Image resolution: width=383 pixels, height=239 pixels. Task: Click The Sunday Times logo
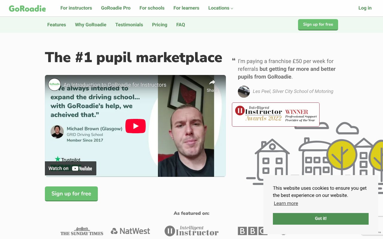click(x=82, y=231)
